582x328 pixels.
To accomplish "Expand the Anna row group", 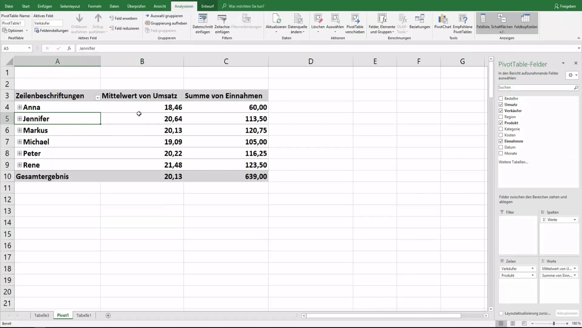I will (x=19, y=107).
